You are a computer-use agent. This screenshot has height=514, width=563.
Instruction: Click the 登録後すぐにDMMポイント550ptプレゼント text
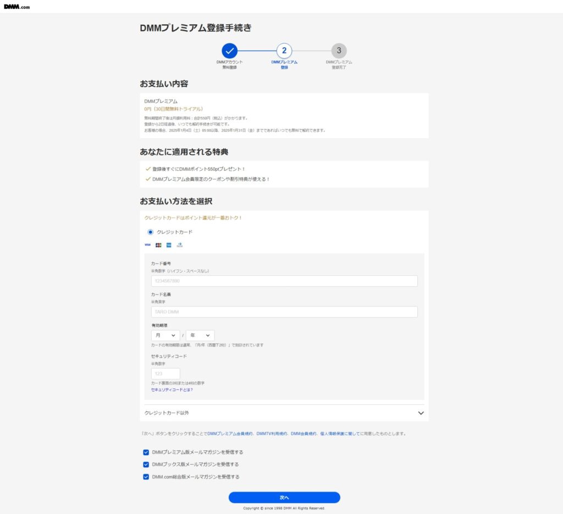(x=198, y=169)
